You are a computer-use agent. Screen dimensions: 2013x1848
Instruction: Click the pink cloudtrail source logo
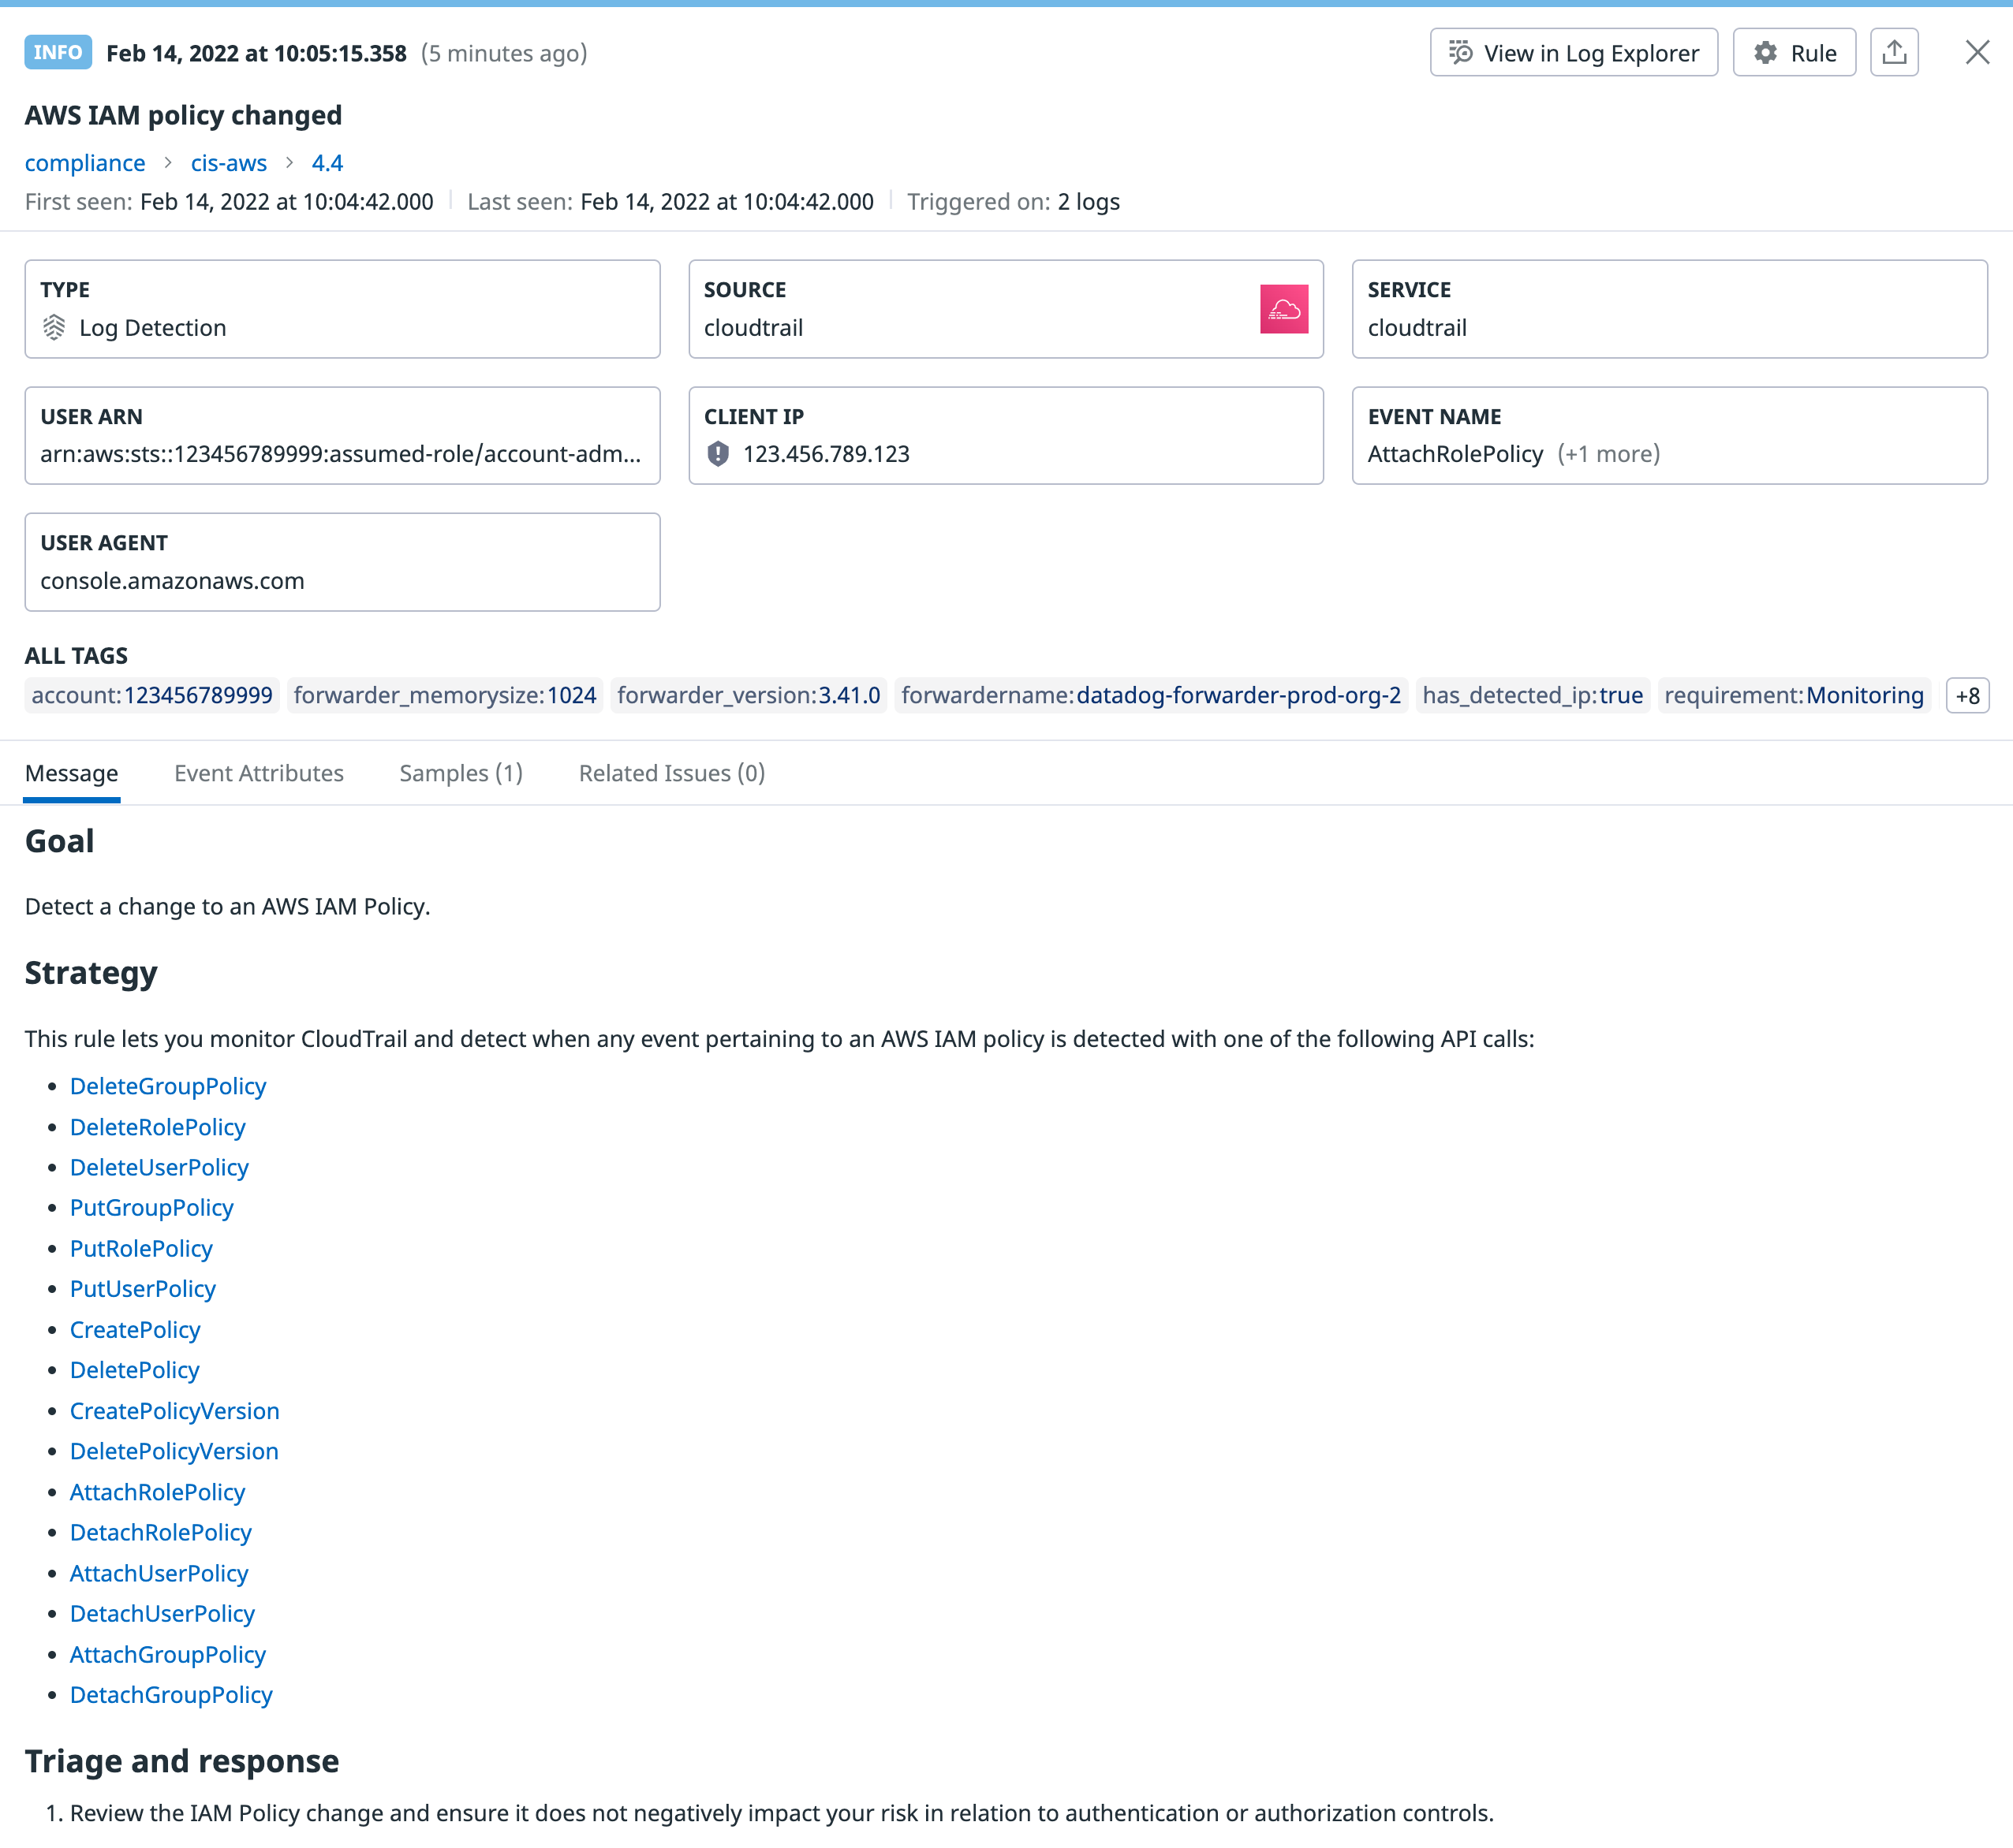(x=1283, y=309)
